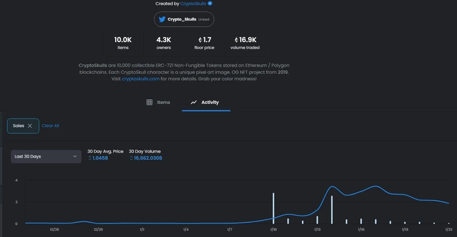Click the 4.3K owners stat

coord(163,43)
